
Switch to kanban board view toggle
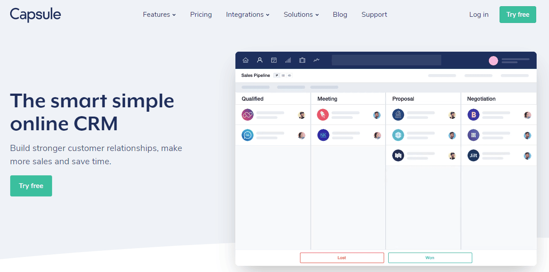tap(277, 76)
